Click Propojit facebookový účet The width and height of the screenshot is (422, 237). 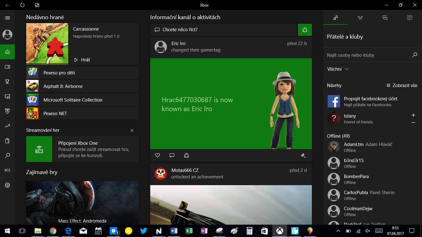click(372, 101)
